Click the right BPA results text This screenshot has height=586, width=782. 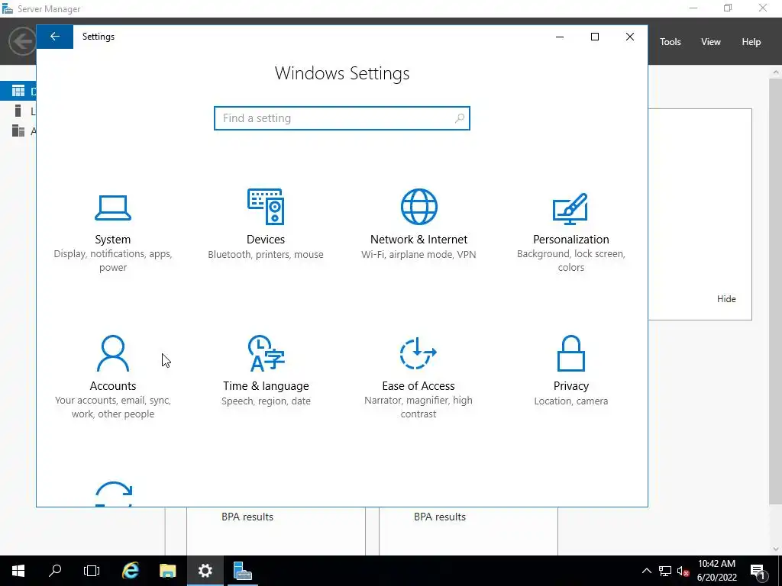(440, 517)
